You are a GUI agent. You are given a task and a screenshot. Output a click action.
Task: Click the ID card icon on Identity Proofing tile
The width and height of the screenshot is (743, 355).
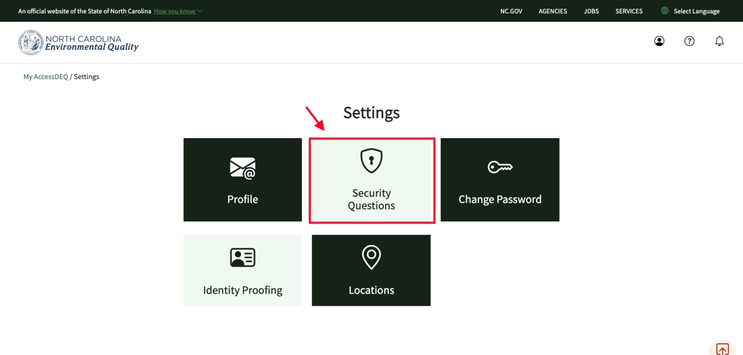[x=242, y=257]
